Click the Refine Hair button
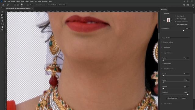Image resolution: width=195 pixels, height=110 pixels. [x=62, y=5]
